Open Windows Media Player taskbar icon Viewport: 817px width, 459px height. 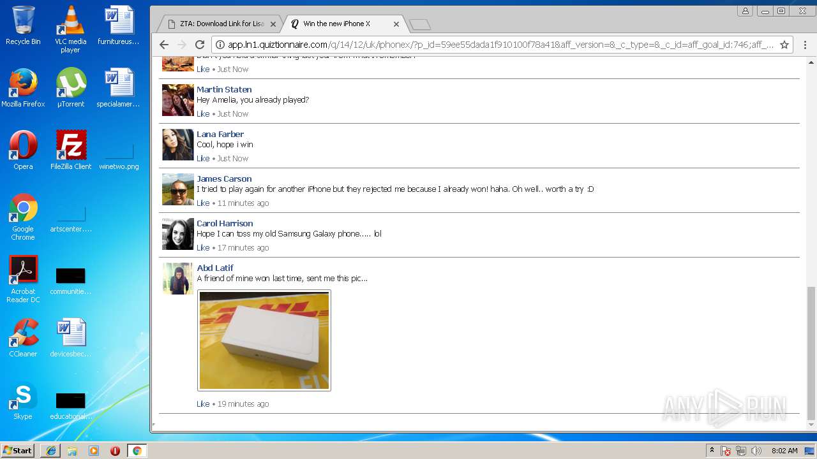(94, 451)
